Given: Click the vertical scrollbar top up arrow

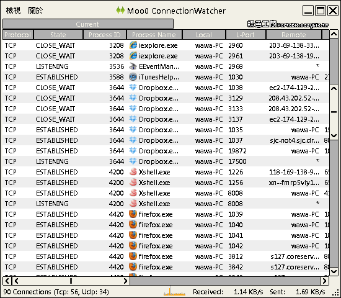Looking at the screenshot, I should [x=334, y=34].
